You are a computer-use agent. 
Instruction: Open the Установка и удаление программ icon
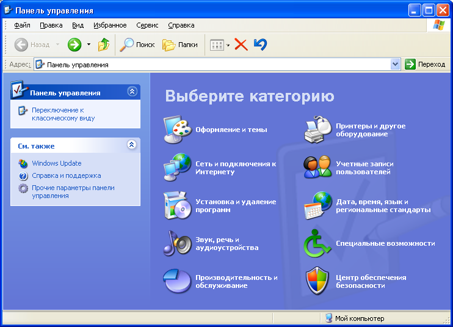point(178,205)
